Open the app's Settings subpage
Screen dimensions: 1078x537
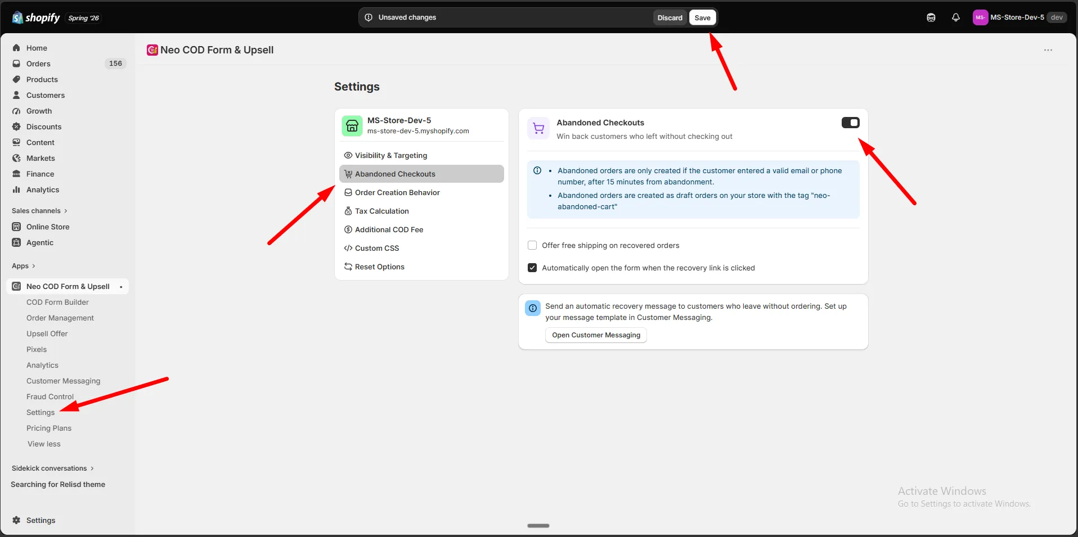(x=41, y=412)
